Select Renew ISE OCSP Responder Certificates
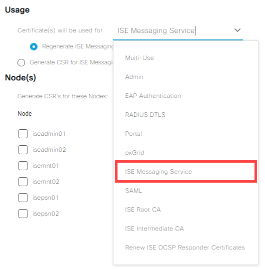 click(185, 248)
